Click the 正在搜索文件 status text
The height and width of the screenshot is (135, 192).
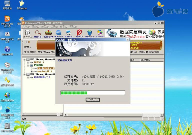(66, 60)
